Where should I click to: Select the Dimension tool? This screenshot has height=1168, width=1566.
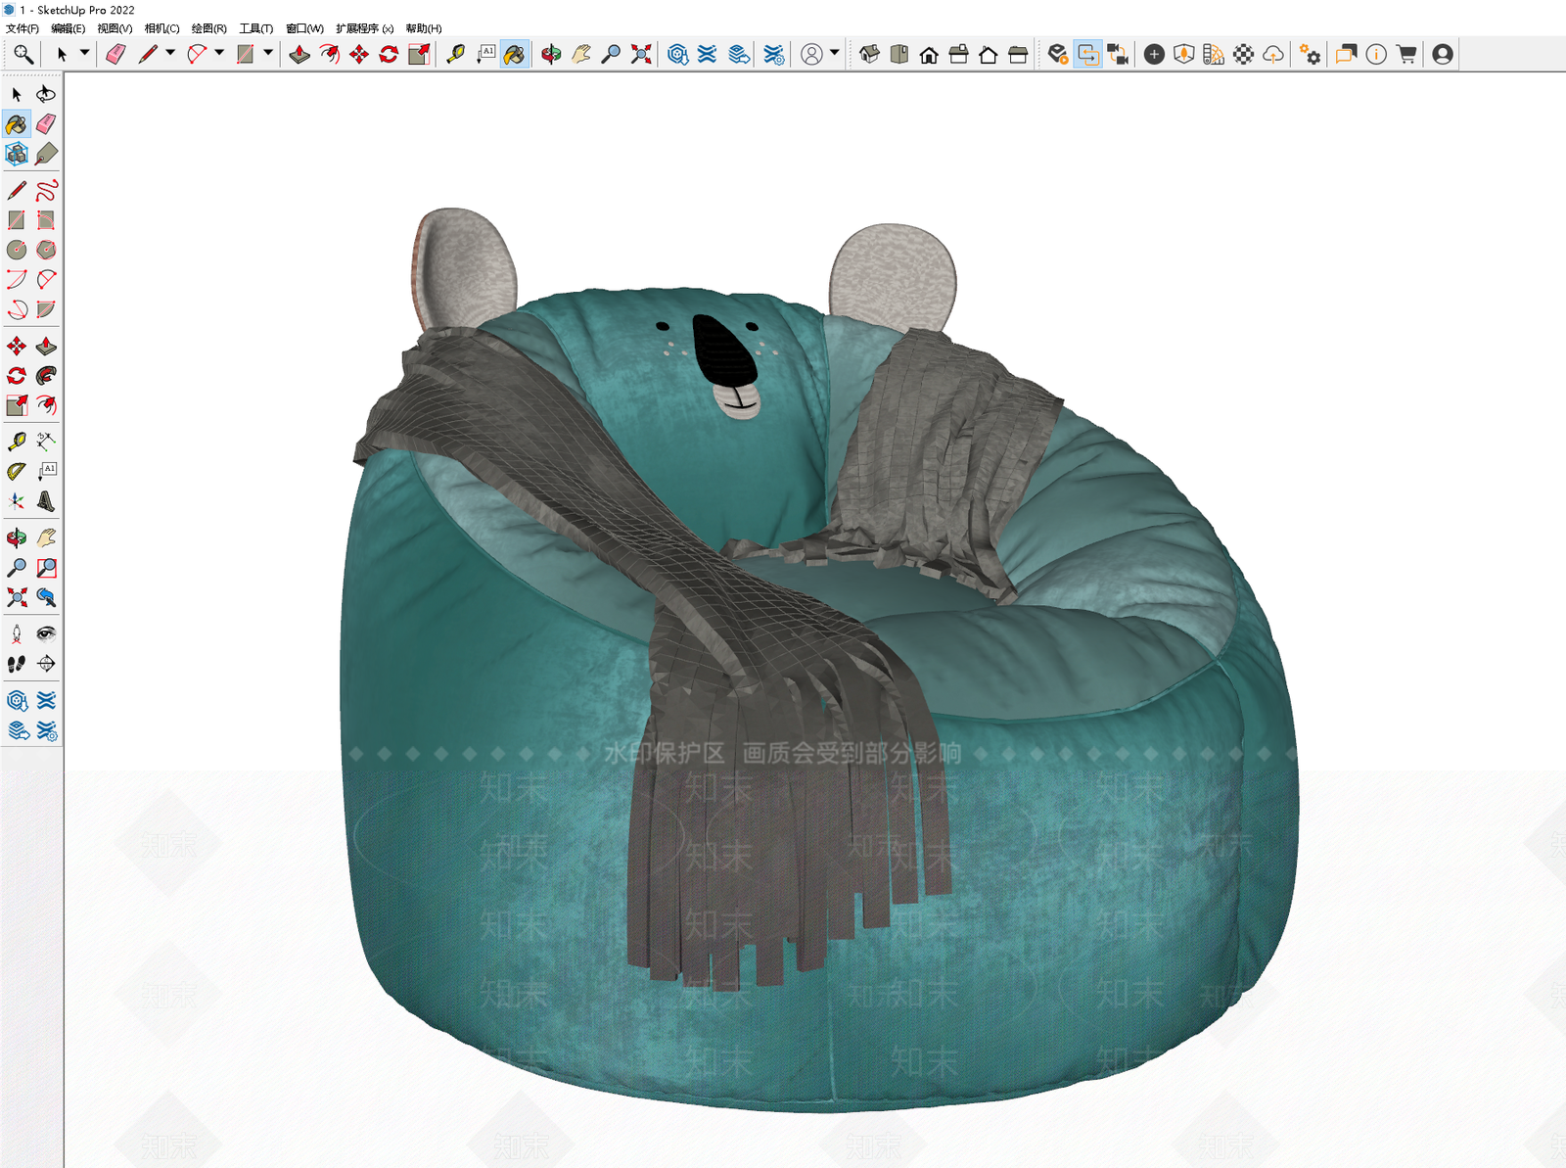[x=46, y=442]
